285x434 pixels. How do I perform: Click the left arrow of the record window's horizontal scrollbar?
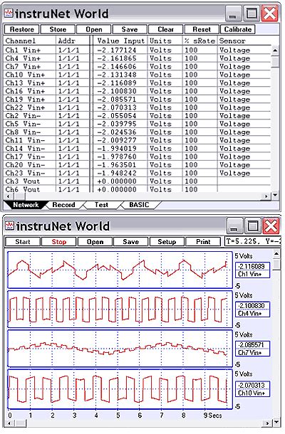(9, 423)
